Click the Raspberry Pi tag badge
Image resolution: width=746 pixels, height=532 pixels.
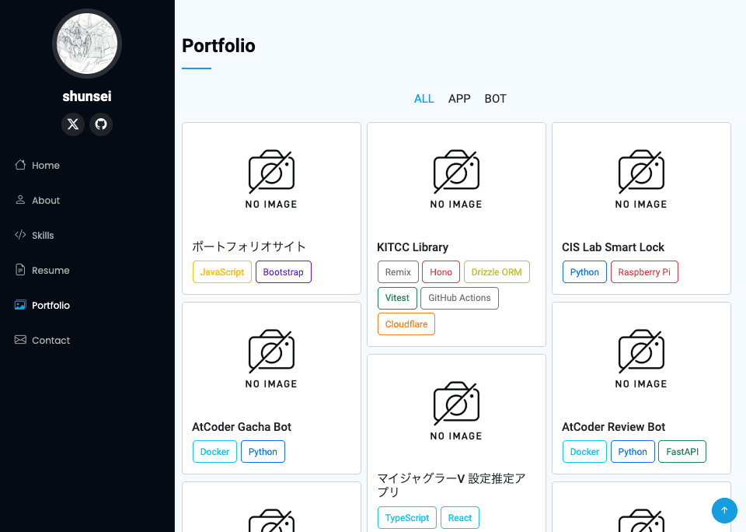644,272
